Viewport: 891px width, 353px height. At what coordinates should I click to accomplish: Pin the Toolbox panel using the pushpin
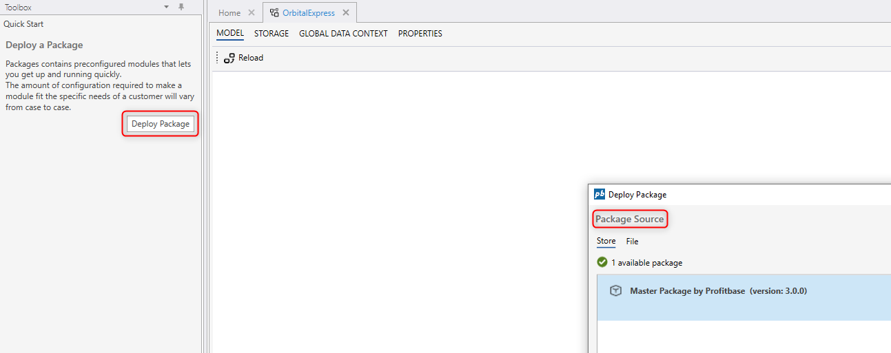(181, 7)
